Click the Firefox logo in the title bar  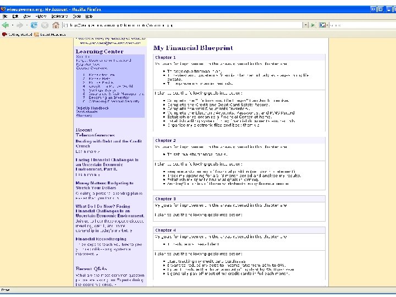(3, 9)
